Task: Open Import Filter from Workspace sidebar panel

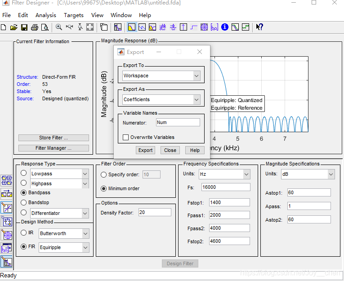Action: point(7,248)
